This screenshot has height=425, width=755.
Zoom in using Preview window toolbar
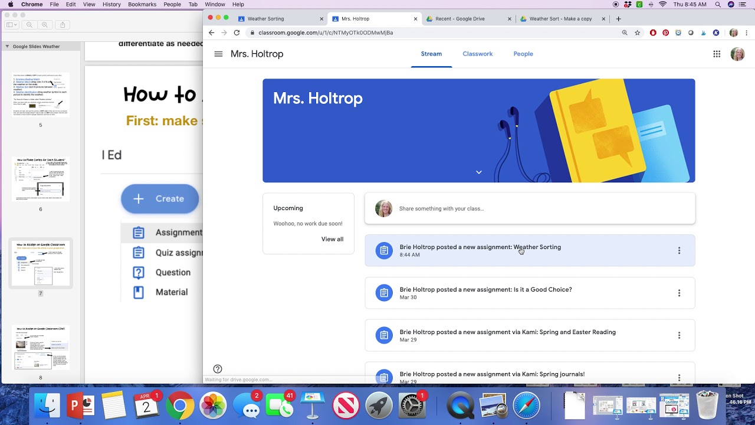[x=45, y=25]
